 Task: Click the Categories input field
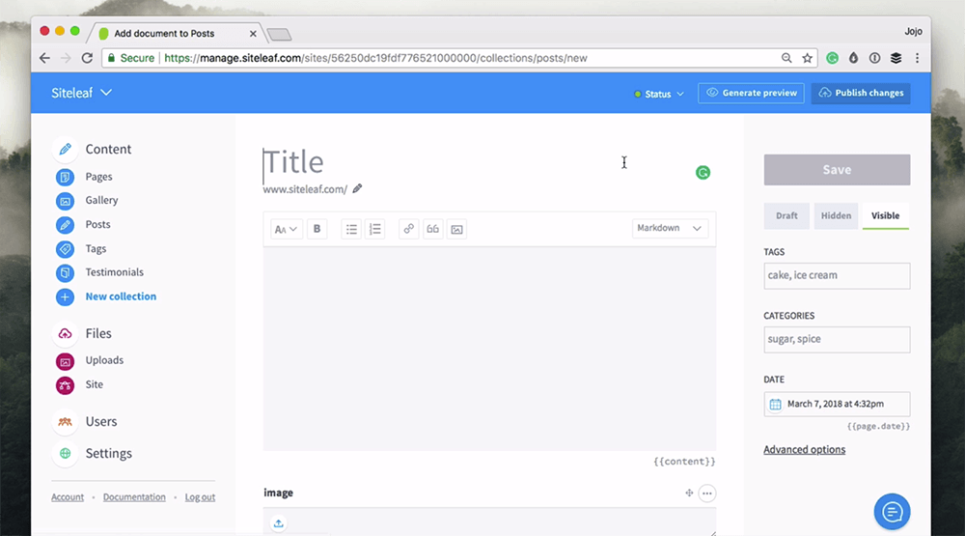point(837,340)
